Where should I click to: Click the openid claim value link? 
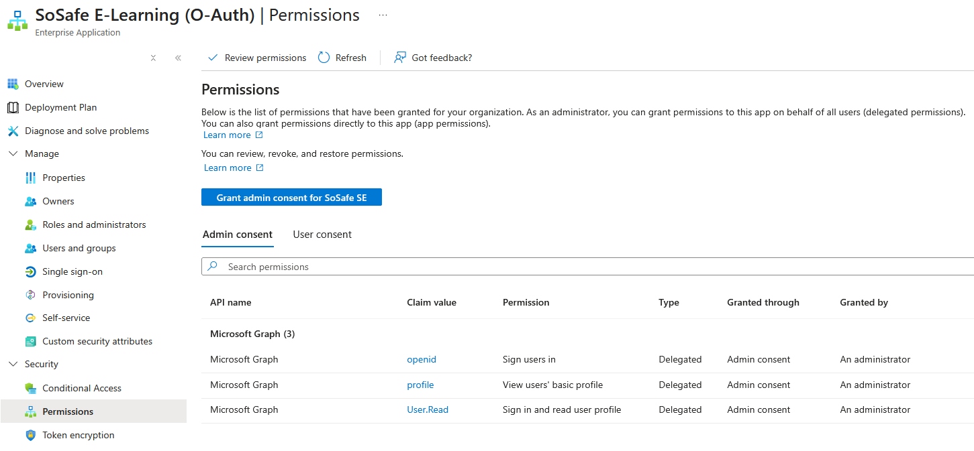422,359
